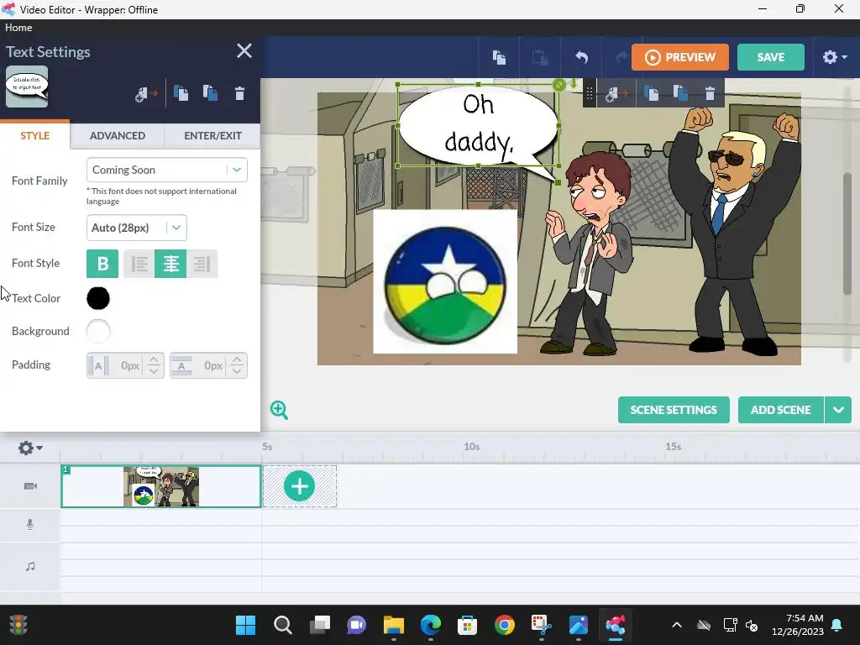
Task: Click paste icon on floating canvas toolbar
Action: [x=680, y=93]
